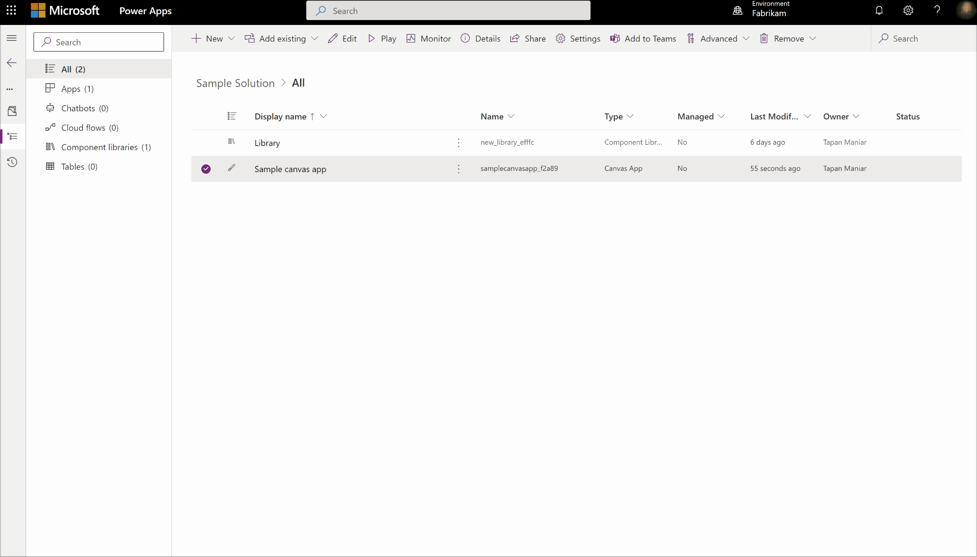Expand the Add existing dropdown
The height and width of the screenshot is (557, 977).
[x=315, y=38]
